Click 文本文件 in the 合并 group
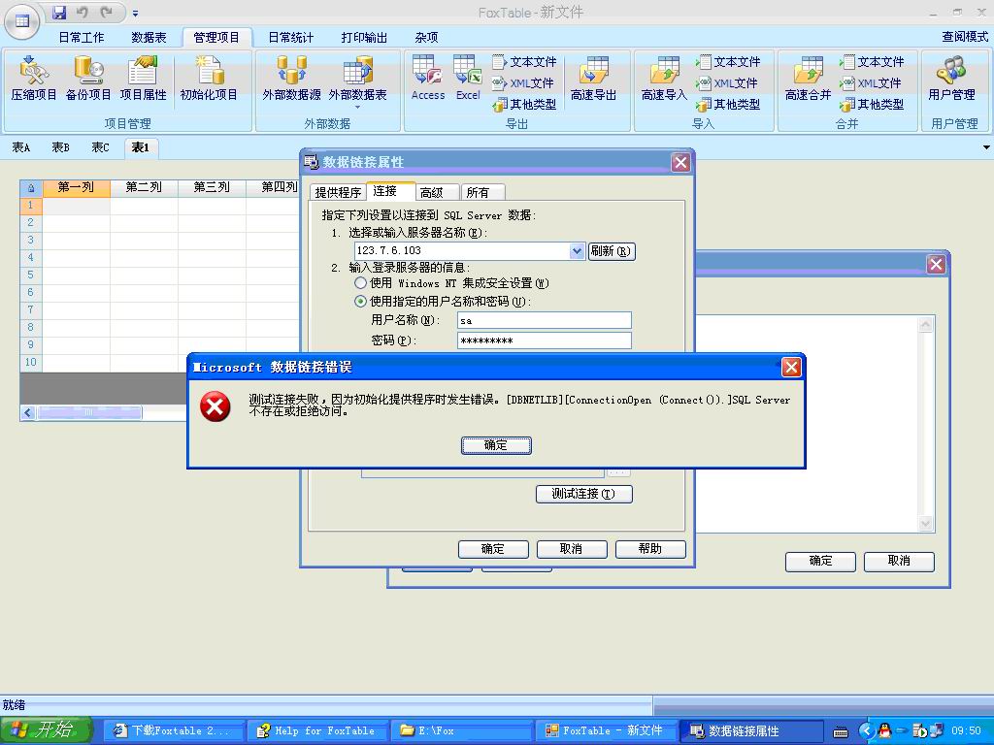This screenshot has width=994, height=745. [x=872, y=61]
